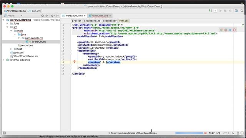Click the closing project tag line
The height and width of the screenshot is (138, 246).
coord(78,74)
